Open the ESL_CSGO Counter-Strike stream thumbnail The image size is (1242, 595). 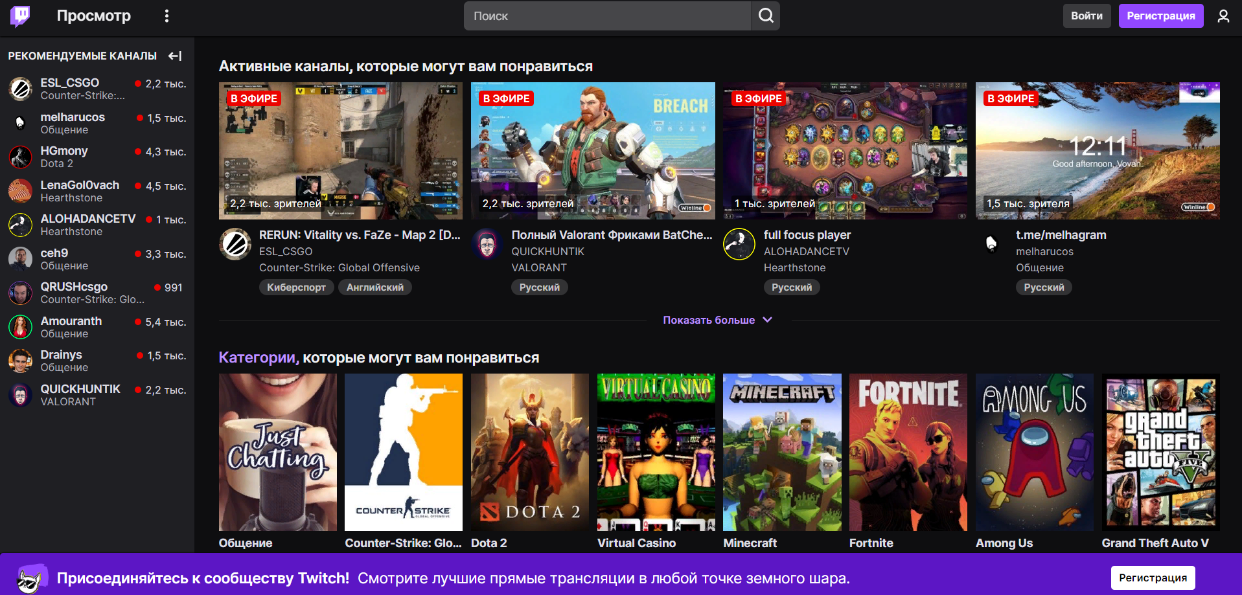(341, 151)
